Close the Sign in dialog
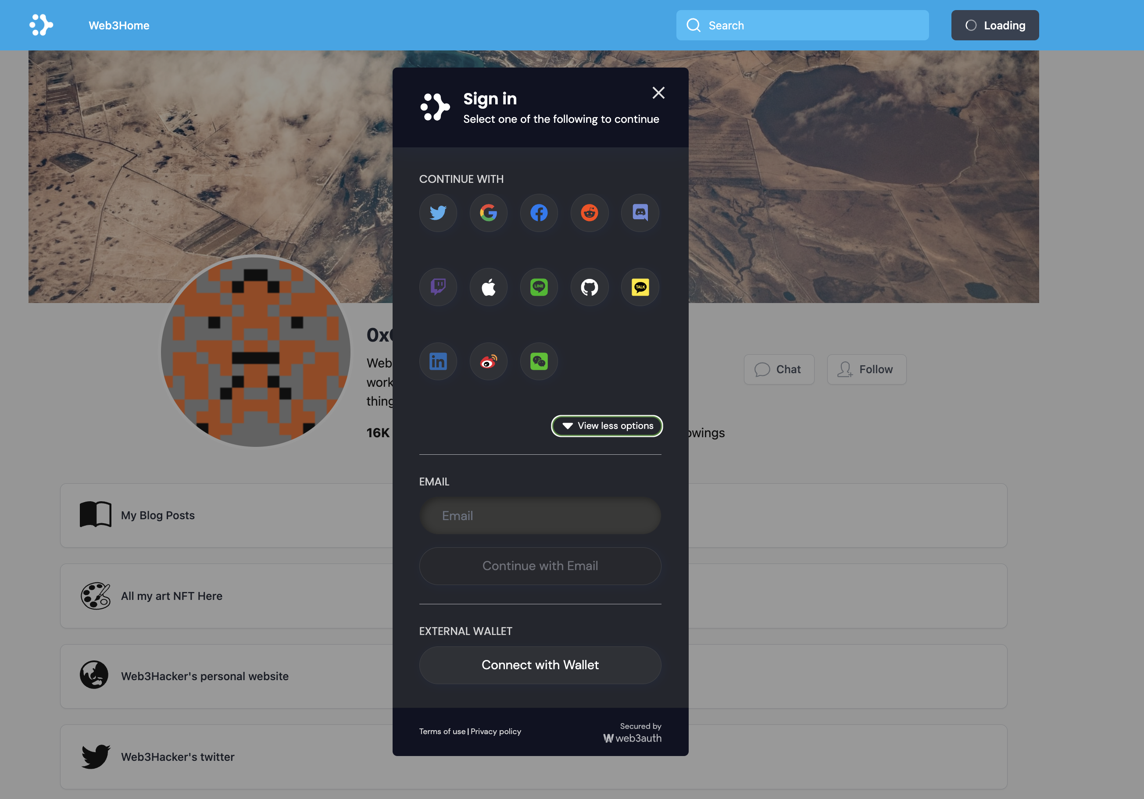Image resolution: width=1144 pixels, height=799 pixels. click(x=658, y=93)
